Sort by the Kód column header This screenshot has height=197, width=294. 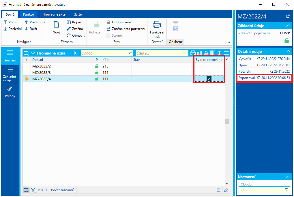coord(116,60)
